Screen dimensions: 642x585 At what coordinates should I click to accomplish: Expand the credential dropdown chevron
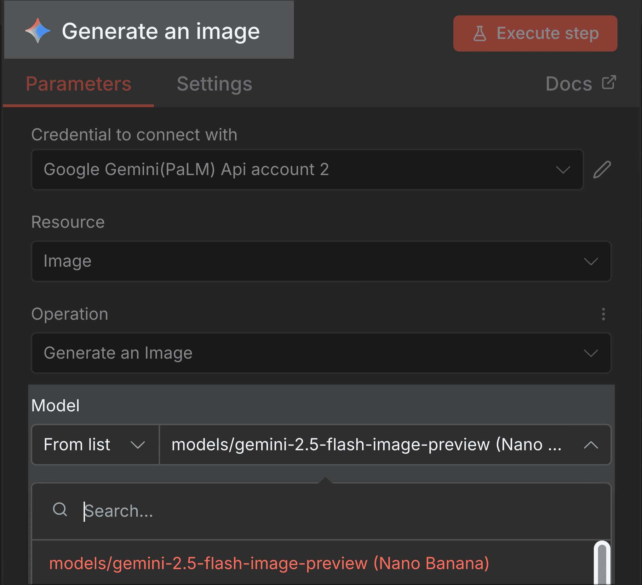(x=563, y=170)
